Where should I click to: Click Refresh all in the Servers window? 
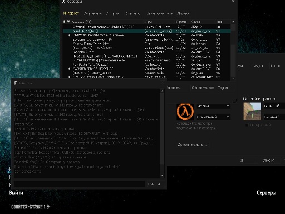coord(203,87)
